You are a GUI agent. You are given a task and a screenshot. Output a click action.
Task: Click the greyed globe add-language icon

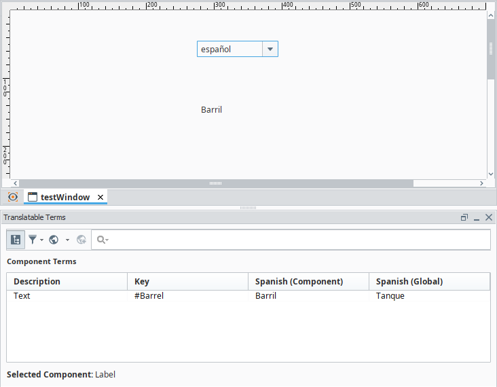click(81, 240)
